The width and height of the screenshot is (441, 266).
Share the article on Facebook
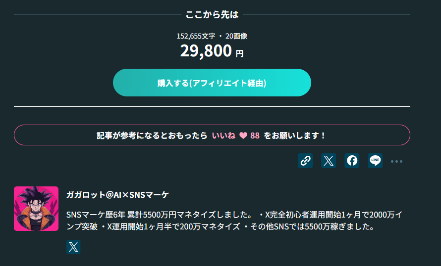(352, 160)
